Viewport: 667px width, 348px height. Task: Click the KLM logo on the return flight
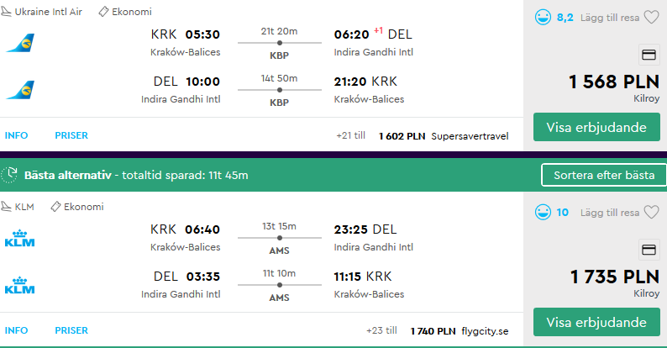19,285
